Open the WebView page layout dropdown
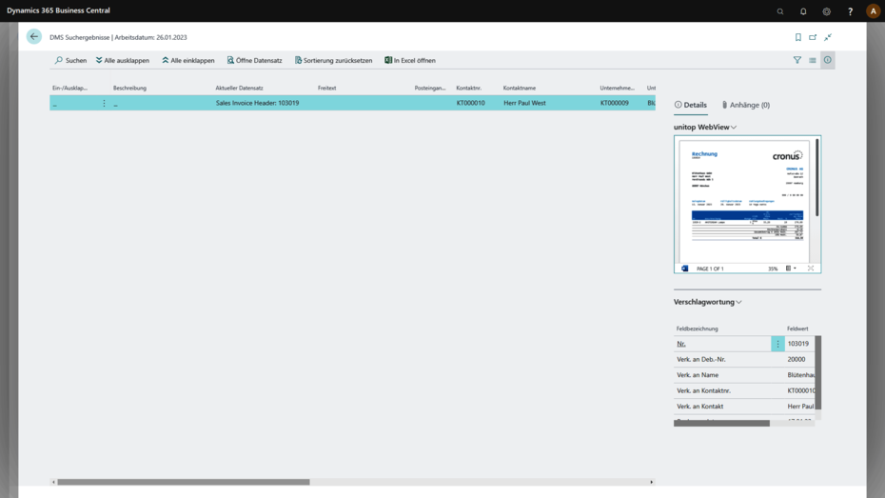Image resolution: width=885 pixels, height=498 pixels. tap(792, 269)
